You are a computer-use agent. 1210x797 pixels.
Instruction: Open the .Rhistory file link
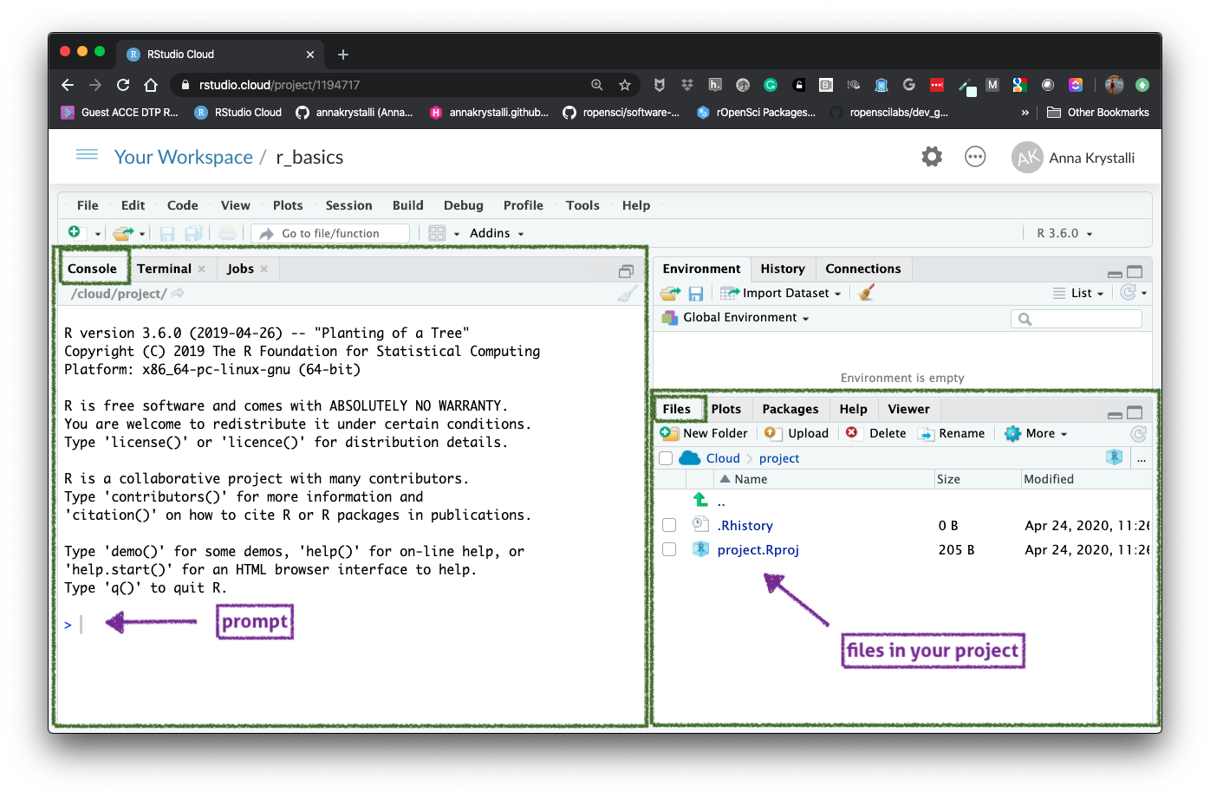pyautogui.click(x=745, y=525)
